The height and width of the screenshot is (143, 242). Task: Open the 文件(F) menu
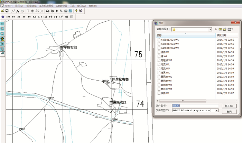point(9,6)
